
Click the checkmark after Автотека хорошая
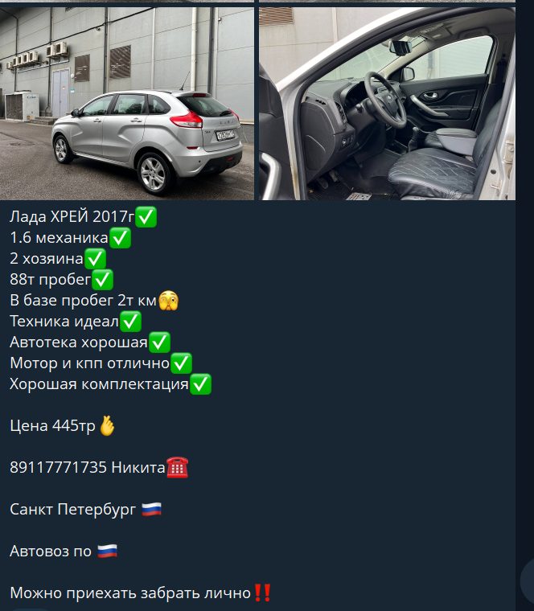coord(159,342)
